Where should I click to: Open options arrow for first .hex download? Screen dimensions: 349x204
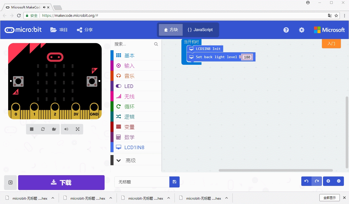click(53, 198)
